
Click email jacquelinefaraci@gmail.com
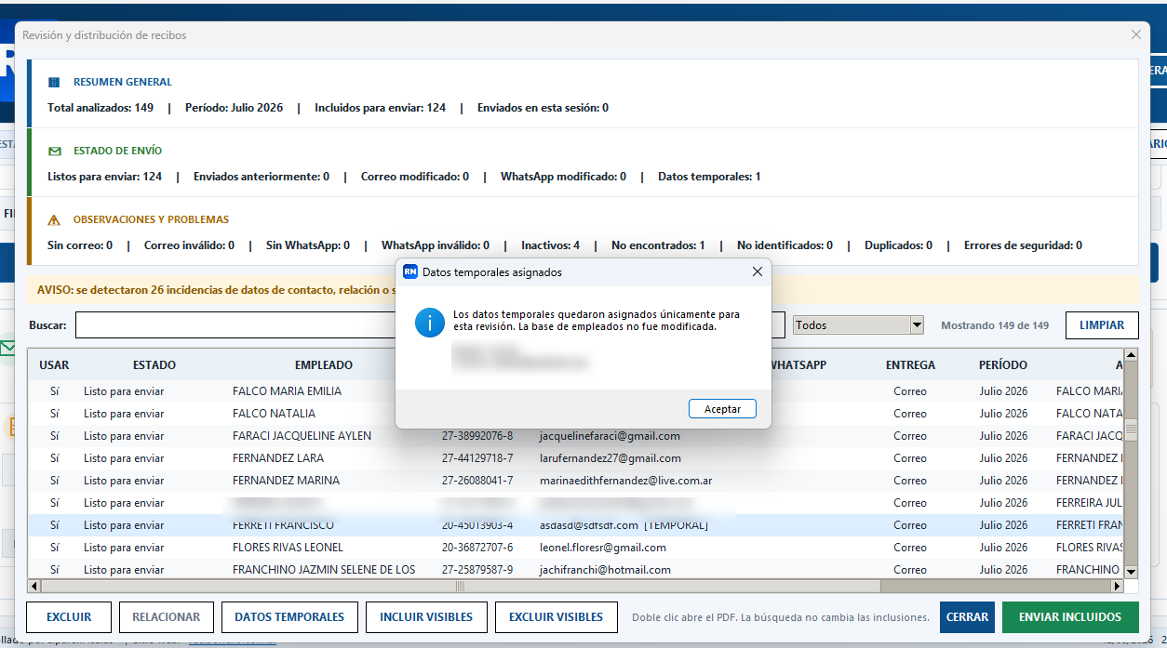pos(610,436)
